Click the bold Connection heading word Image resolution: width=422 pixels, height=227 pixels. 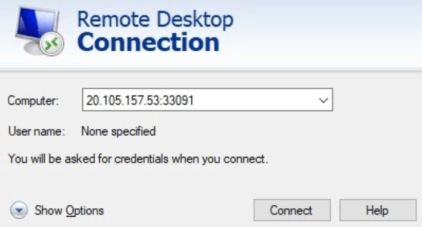148,42
